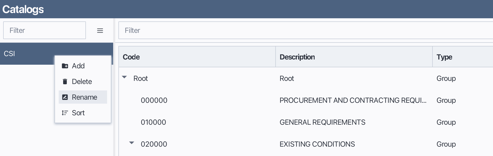The width and height of the screenshot is (493, 156).
Task: Click the left catalog Filter field
Action: (44, 30)
